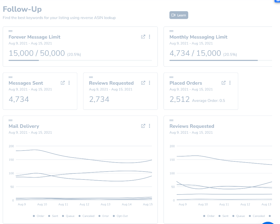Click the Learn video button
The image size is (280, 224).
pyautogui.click(x=179, y=15)
